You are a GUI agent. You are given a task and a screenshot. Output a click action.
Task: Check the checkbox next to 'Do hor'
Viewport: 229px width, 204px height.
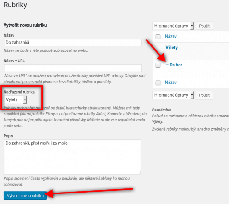point(158,65)
